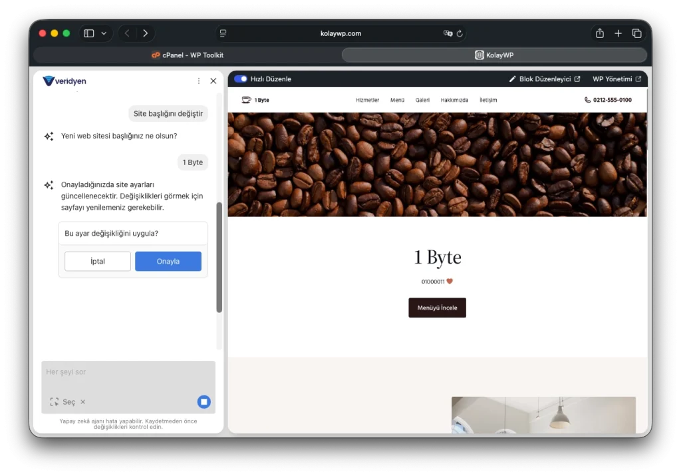Open WP Yönetimi admin link
Viewport: 681px width, 476px height.
click(x=616, y=79)
